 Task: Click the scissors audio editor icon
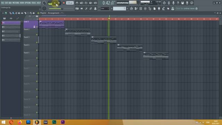169,3
